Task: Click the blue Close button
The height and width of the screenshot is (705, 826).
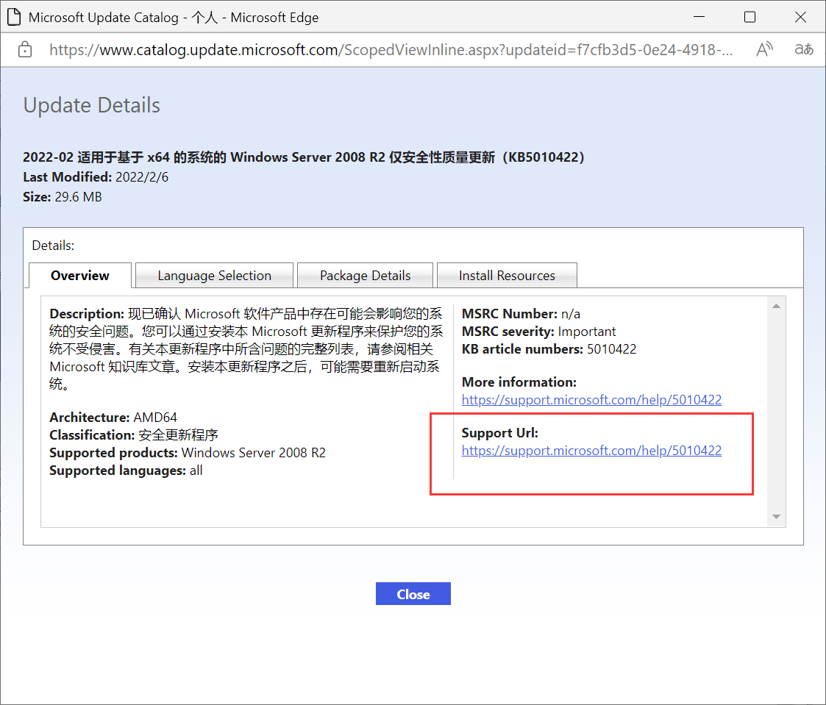Action: tap(413, 594)
